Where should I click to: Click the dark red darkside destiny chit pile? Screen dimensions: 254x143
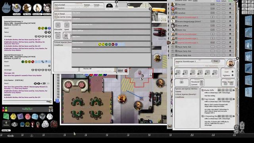(x=54, y=124)
